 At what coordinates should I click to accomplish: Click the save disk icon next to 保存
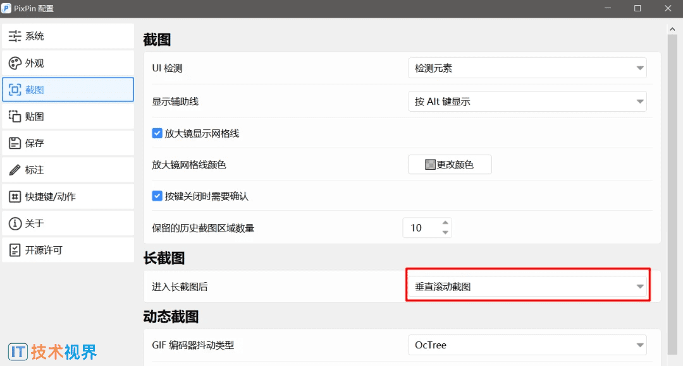coord(15,143)
